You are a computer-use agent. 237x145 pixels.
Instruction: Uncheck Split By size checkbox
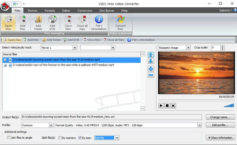tap(80, 138)
